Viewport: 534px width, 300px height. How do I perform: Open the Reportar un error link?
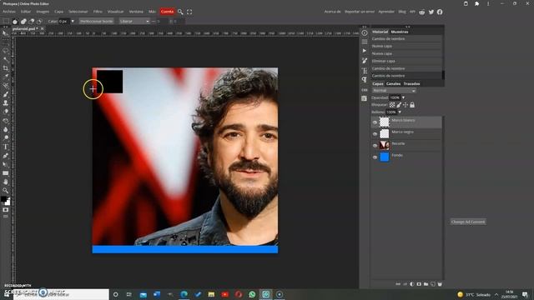[x=360, y=12]
